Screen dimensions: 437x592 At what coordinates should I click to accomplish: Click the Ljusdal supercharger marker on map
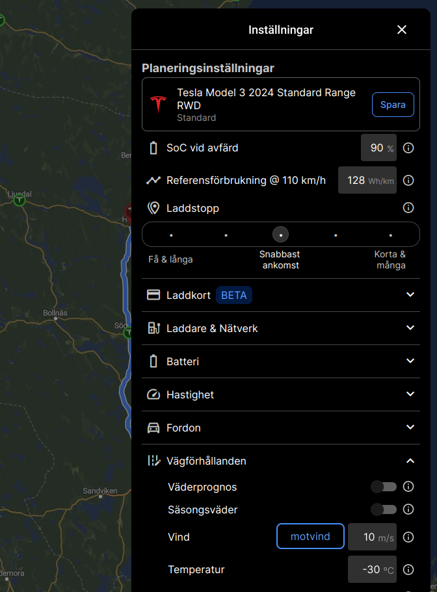point(20,200)
